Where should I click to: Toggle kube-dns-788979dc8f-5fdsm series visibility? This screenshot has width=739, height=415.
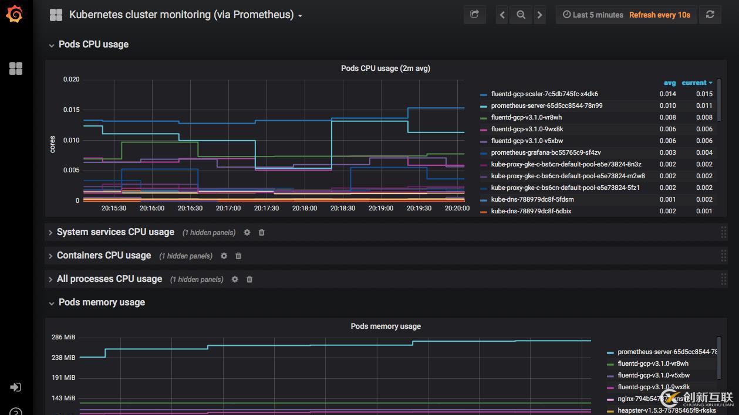click(532, 199)
